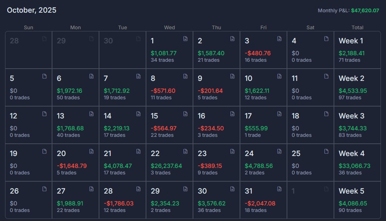Select October 24 profit $4,788.56
Viewport: 386px width, 221px height.
point(259,166)
